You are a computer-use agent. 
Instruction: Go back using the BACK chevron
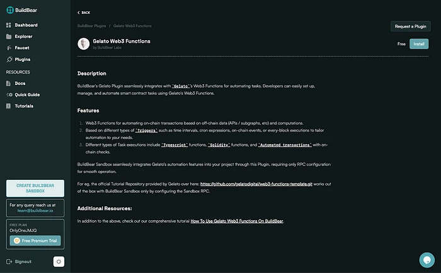pyautogui.click(x=79, y=13)
